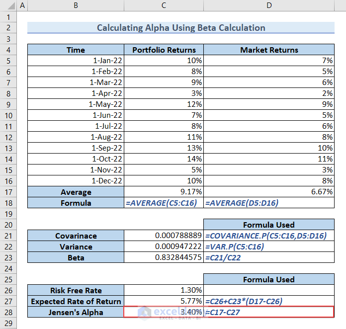Screen dimensions: 346x329
Task: Click the 'Variance' label cell
Action: point(76,247)
